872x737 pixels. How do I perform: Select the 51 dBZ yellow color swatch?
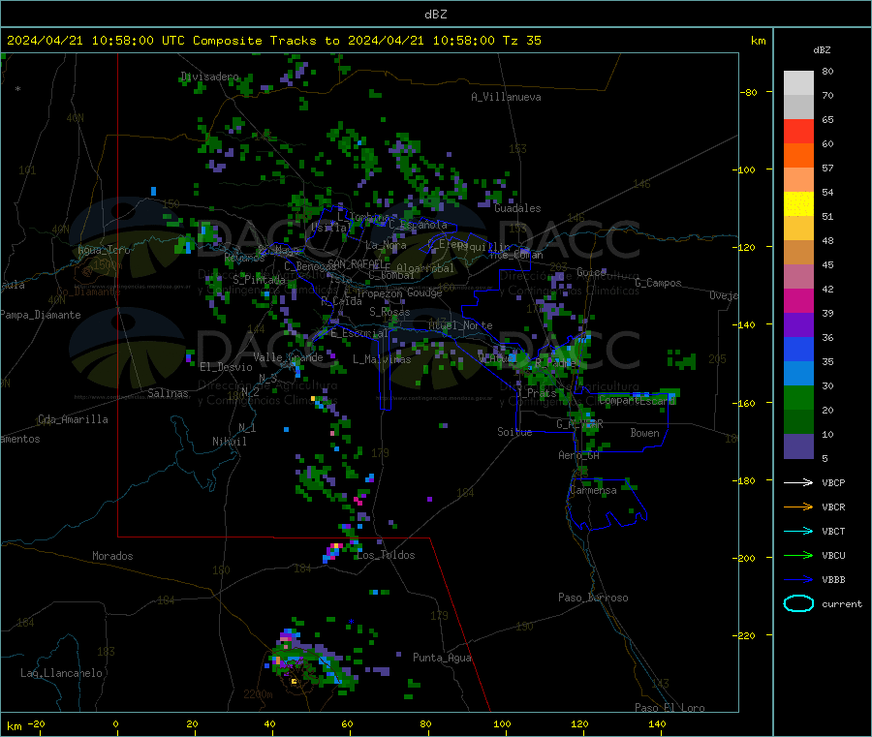coord(798,204)
